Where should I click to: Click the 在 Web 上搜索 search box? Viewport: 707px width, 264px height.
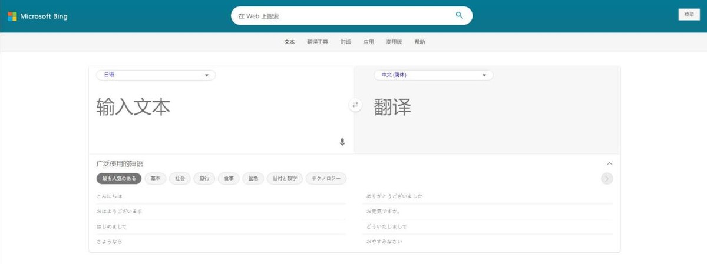point(352,16)
